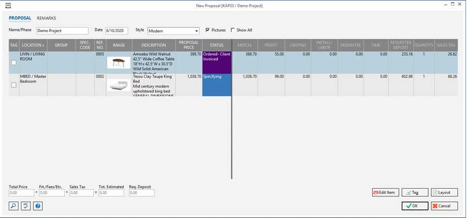Open the blue help question mark icon
The height and width of the screenshot is (218, 467).
click(x=38, y=206)
